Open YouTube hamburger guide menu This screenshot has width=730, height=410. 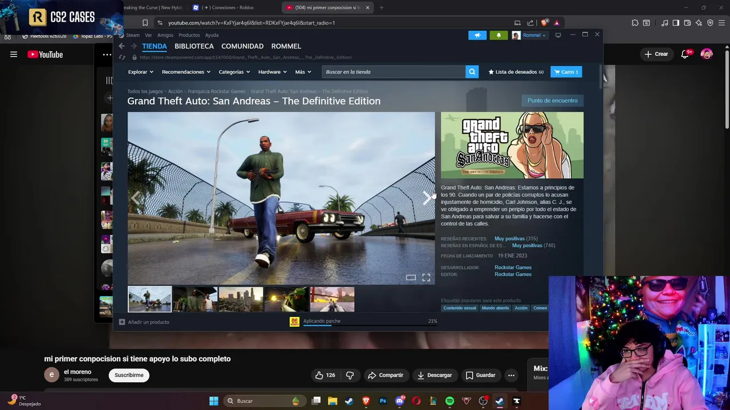pyautogui.click(x=14, y=55)
